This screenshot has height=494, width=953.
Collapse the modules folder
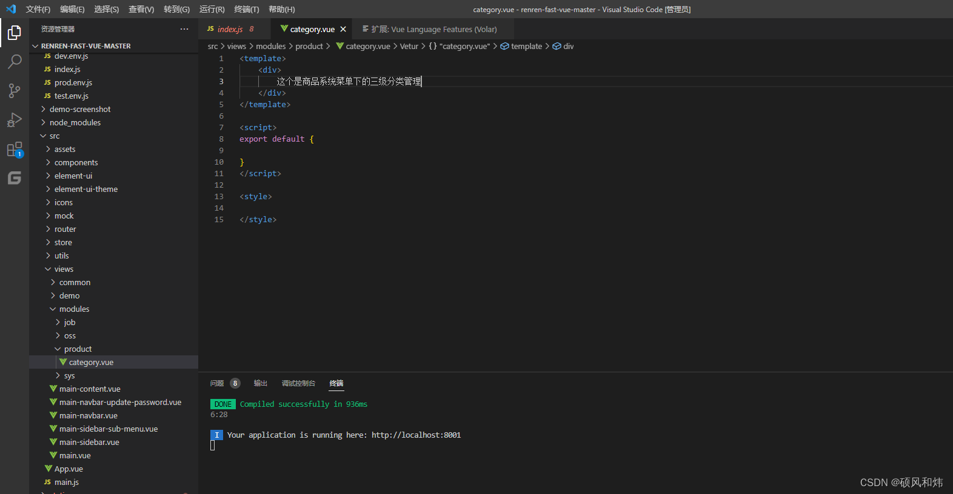(x=114, y=309)
